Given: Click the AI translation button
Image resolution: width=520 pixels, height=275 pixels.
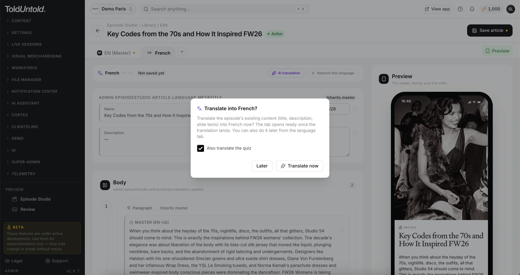Looking at the screenshot, I should (286, 73).
